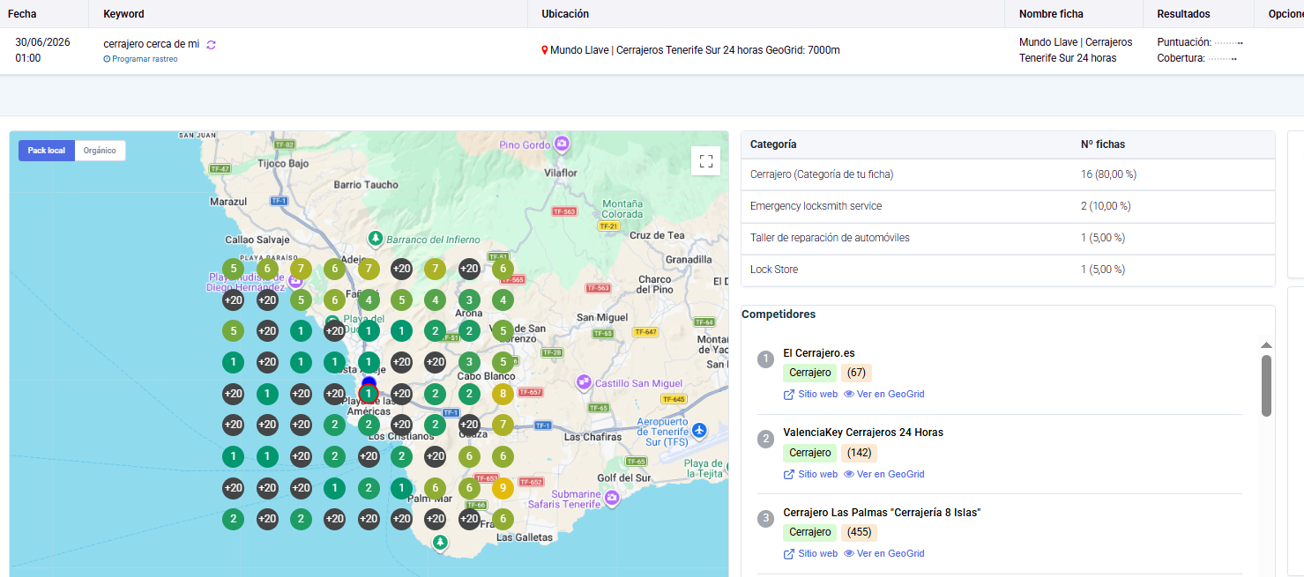This screenshot has width=1304, height=577.
Task: Click Emergency locksmith service row
Action: point(1008,206)
